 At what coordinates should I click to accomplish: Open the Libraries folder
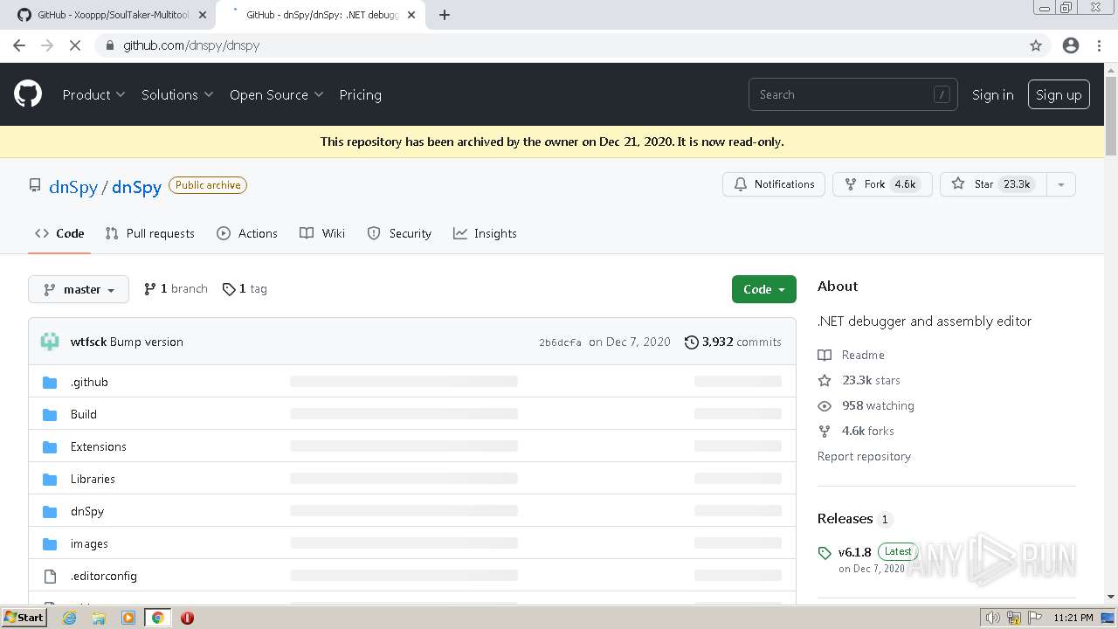[x=93, y=479]
